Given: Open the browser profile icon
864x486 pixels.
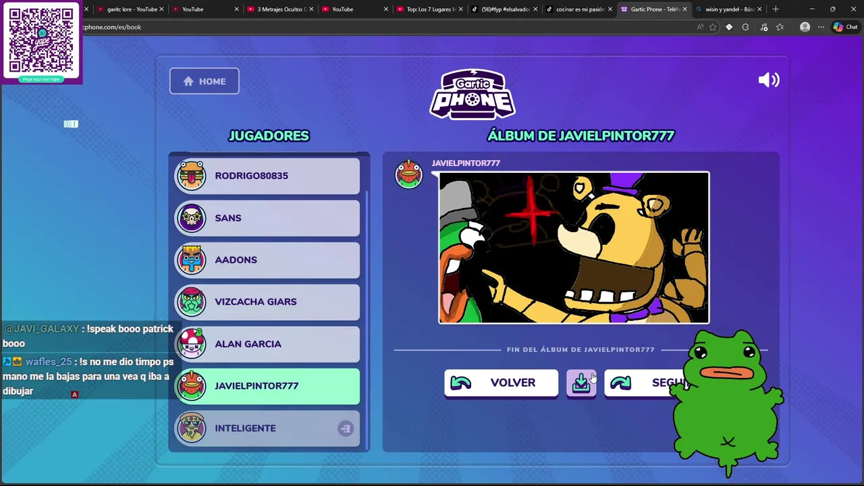Looking at the screenshot, I should (x=805, y=27).
